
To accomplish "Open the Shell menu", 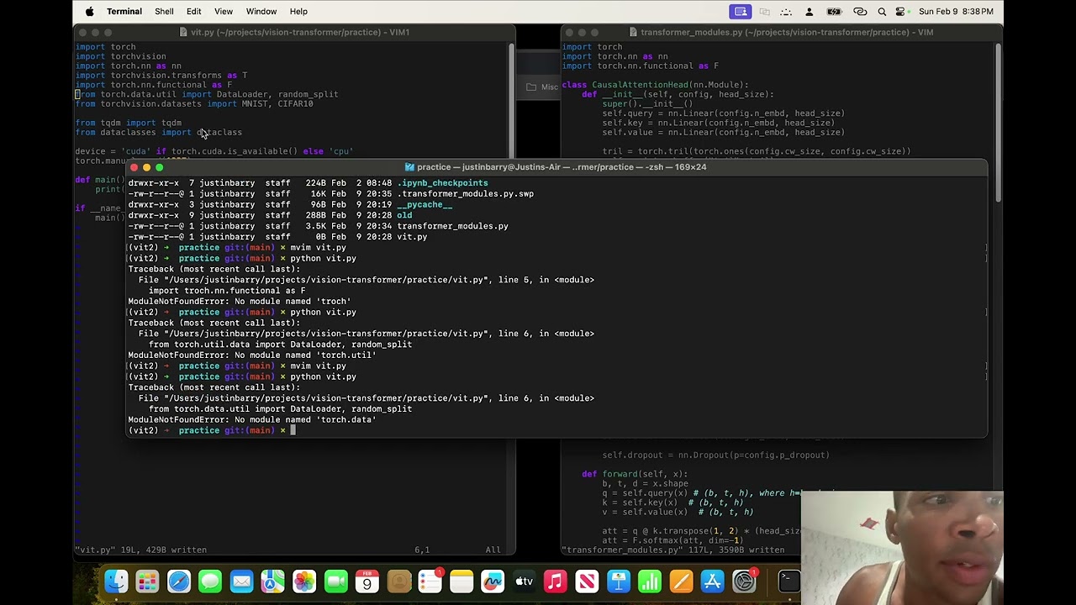I will tap(164, 12).
